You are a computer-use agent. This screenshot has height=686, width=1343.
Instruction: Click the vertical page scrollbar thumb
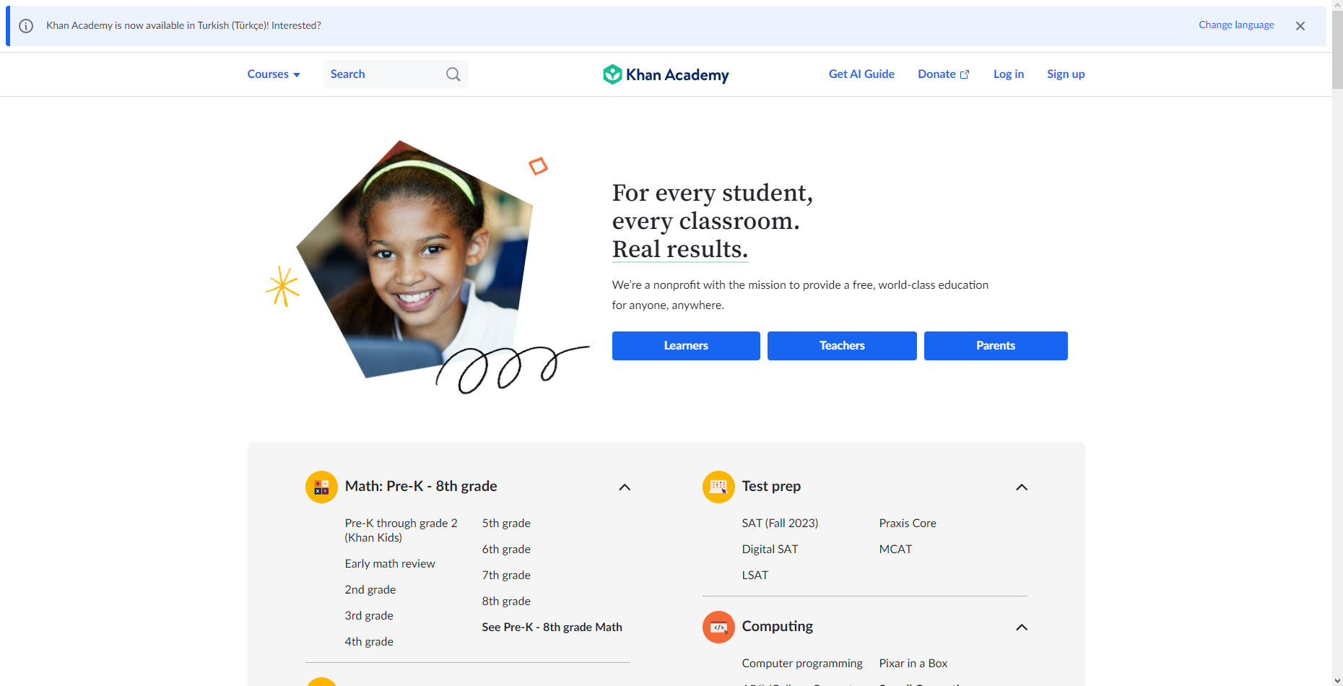tap(1337, 49)
